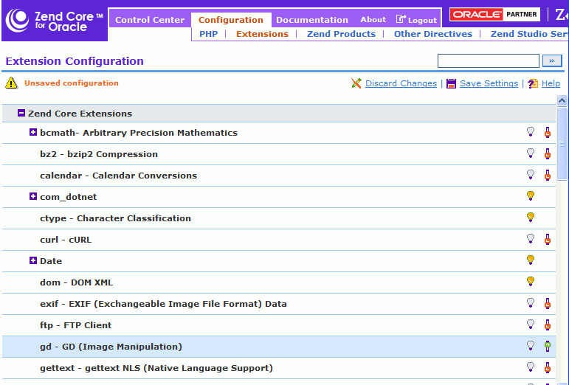Image resolution: width=569 pixels, height=385 pixels.
Task: Click the gd light bulb status icon
Action: [531, 345]
